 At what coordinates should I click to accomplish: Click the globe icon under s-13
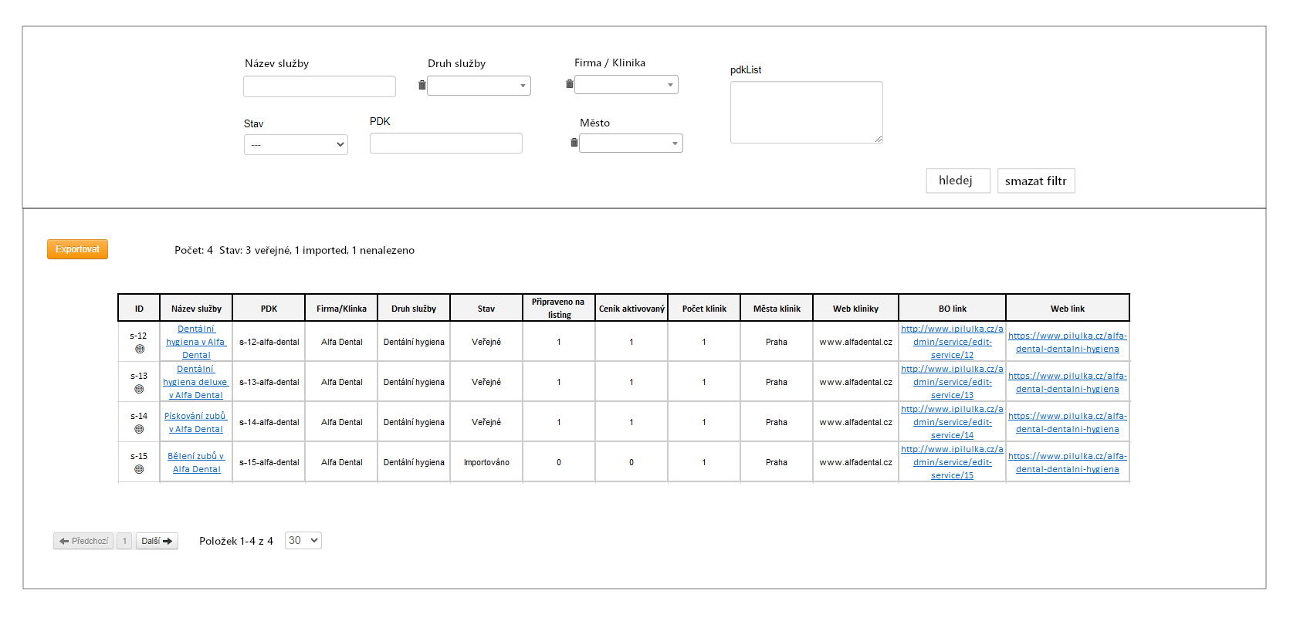pyautogui.click(x=139, y=389)
